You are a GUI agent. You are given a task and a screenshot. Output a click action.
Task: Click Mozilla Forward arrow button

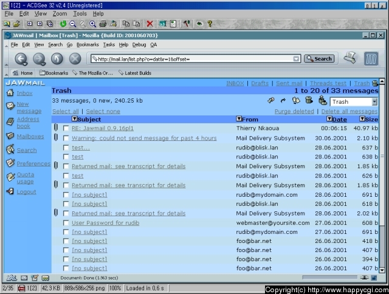pyautogui.click(x=39, y=59)
